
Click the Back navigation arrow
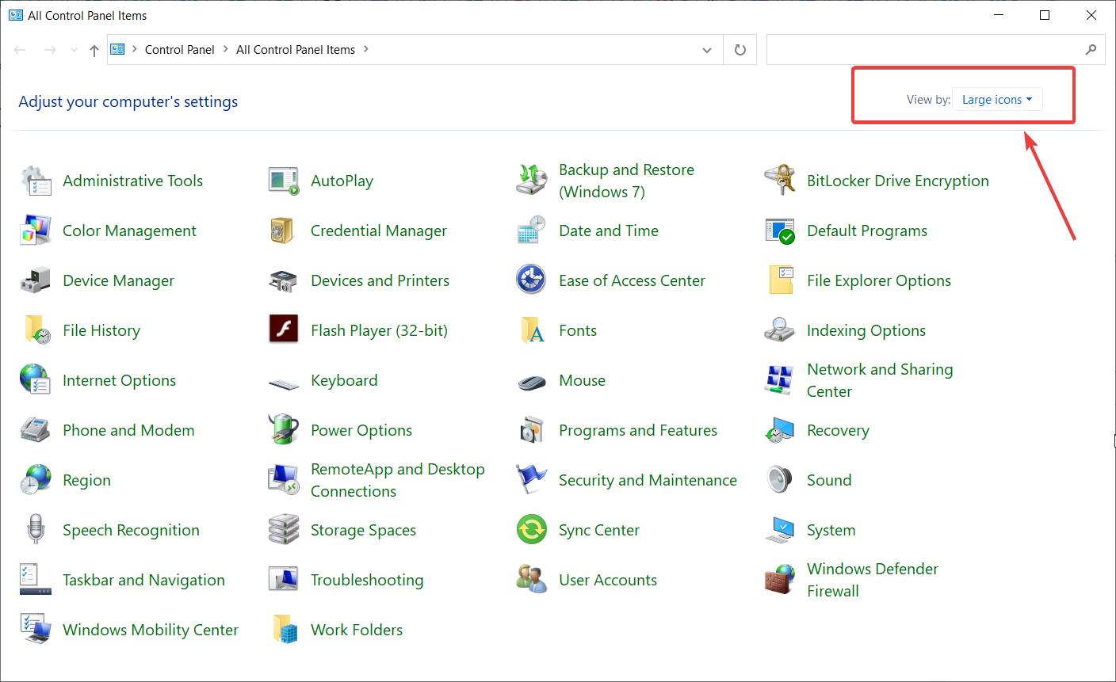point(20,50)
